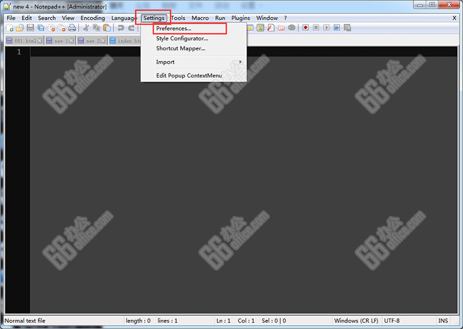Click the Redo arrow toolbar icon

[131, 28]
